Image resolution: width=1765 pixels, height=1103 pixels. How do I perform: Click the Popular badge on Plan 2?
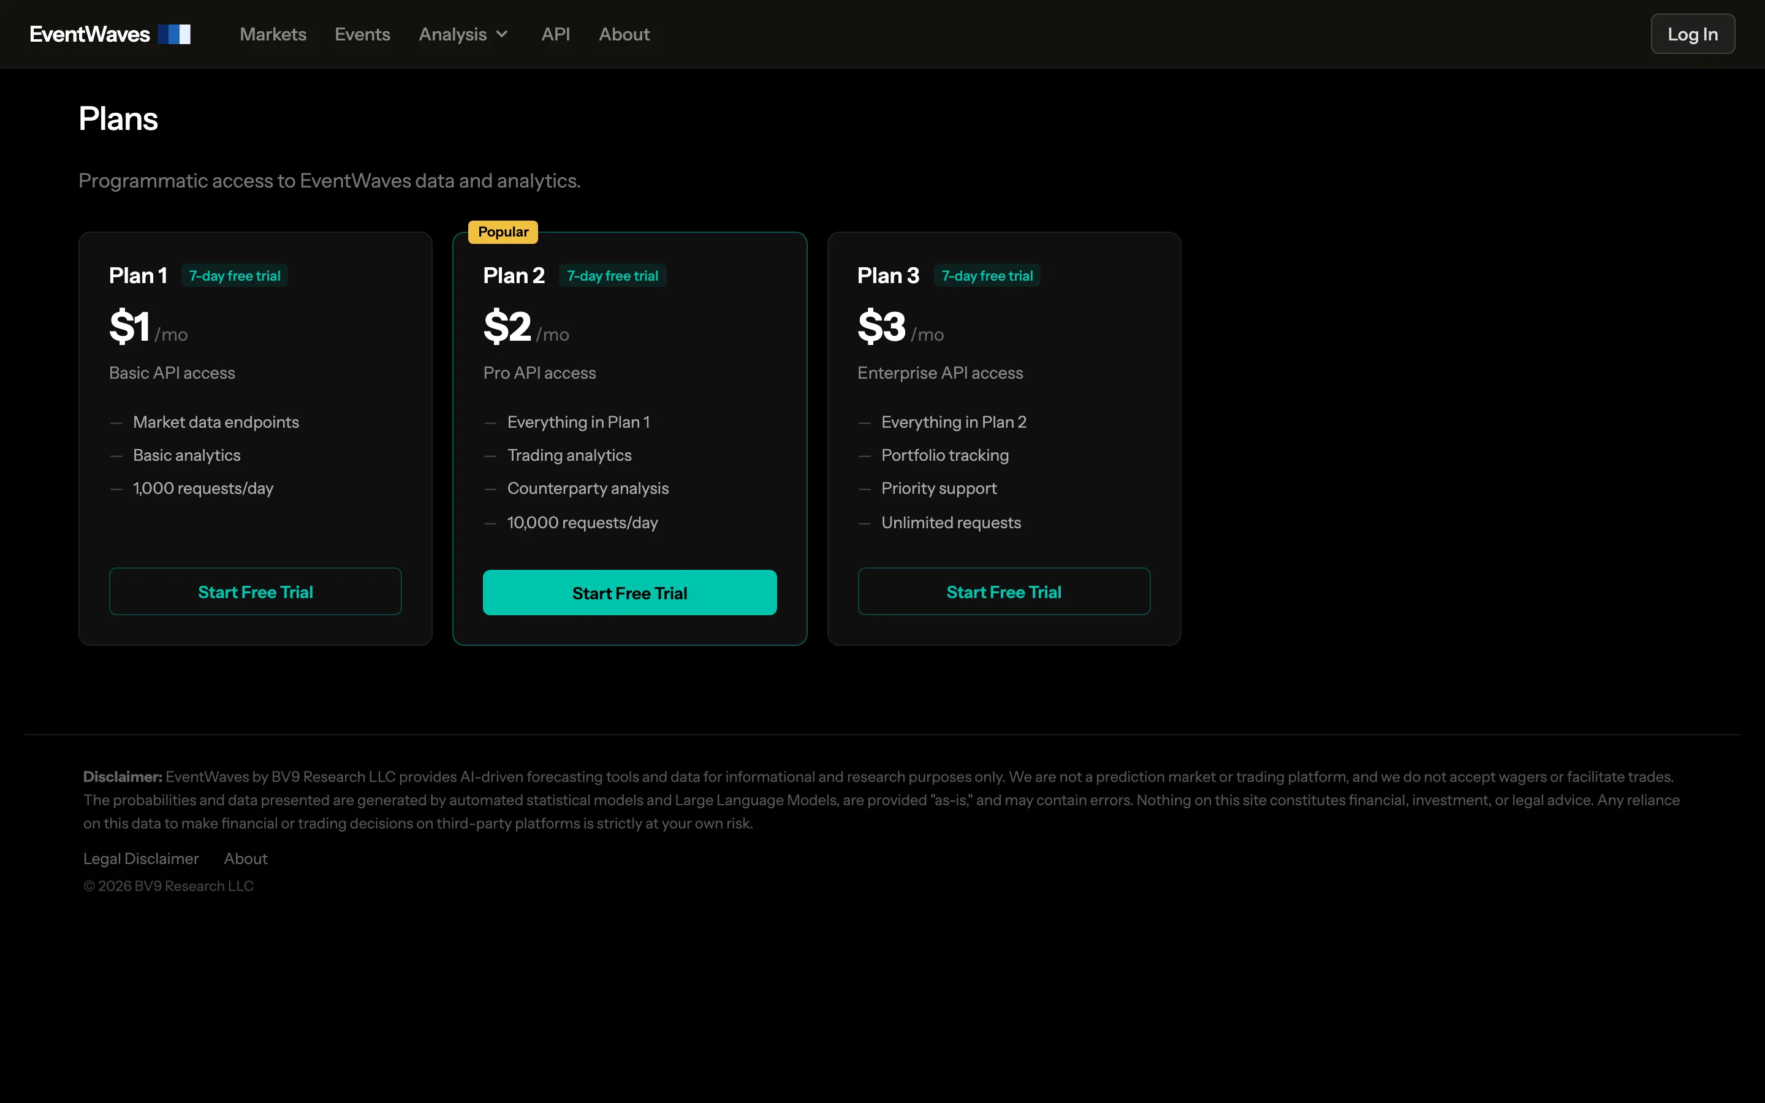point(503,232)
